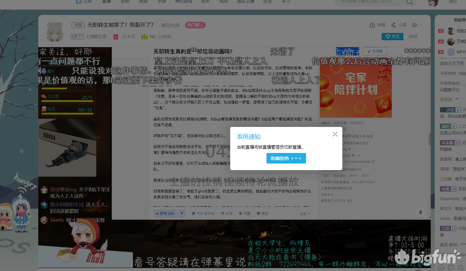Viewport: 466px width, 271px height.
Task: Click the room title 无职转生被禁了？我裂开了？
Action: [120, 25]
